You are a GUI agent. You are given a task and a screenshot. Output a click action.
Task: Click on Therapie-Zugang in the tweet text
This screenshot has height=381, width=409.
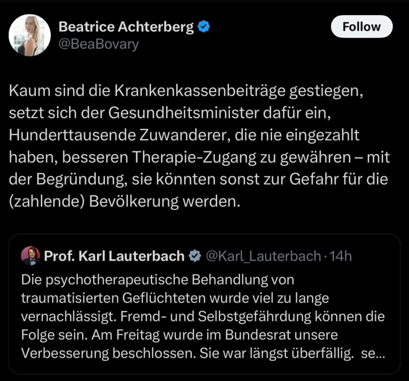(x=194, y=158)
